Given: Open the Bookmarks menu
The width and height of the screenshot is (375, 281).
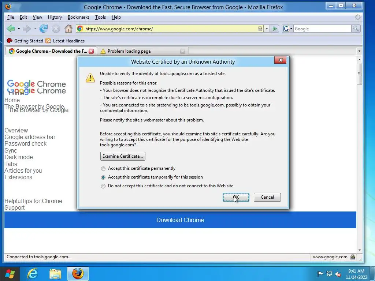Looking at the screenshot, I should [78, 17].
